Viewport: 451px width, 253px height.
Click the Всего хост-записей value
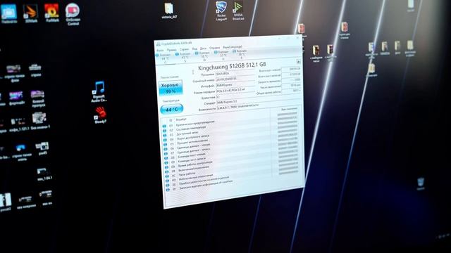(x=291, y=74)
